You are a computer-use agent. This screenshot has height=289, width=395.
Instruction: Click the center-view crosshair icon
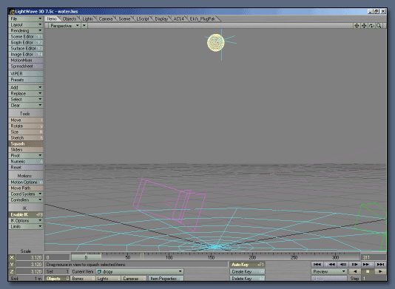point(357,26)
